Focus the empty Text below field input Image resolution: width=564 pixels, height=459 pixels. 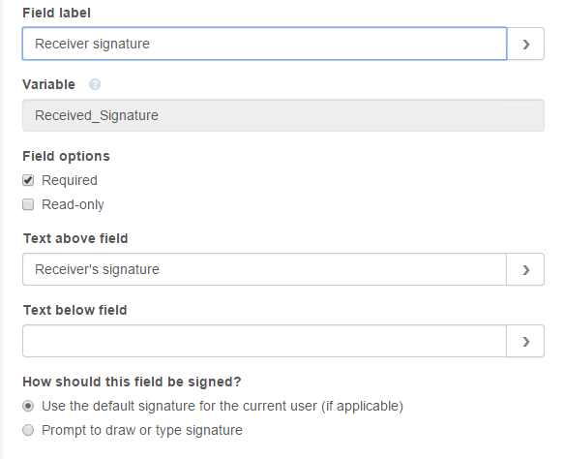[264, 341]
